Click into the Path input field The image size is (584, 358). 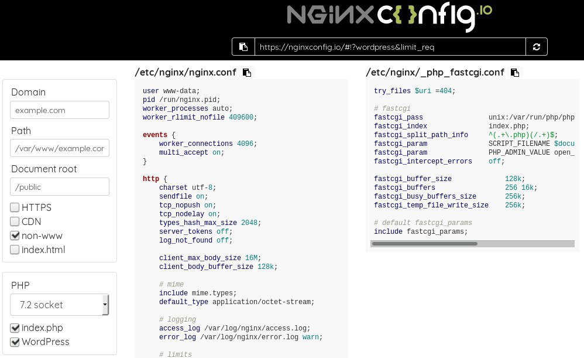tap(60, 148)
